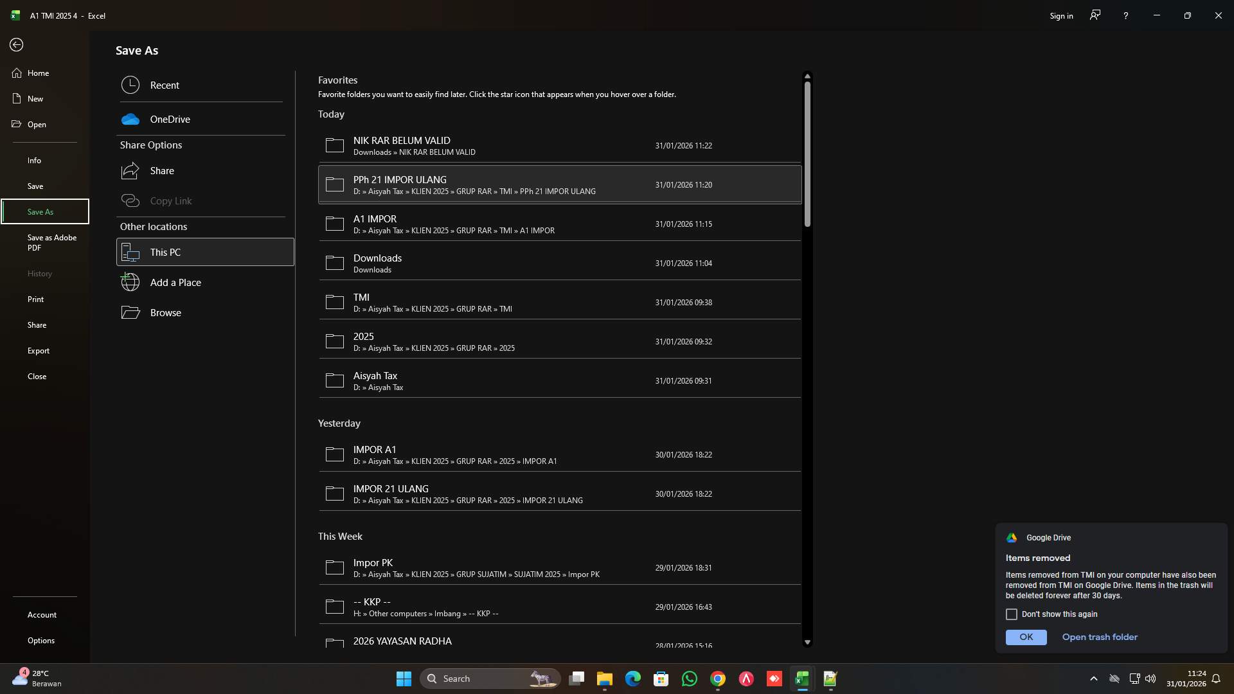Open the volume icon in the system tray
Image resolution: width=1234 pixels, height=694 pixels.
tap(1150, 678)
